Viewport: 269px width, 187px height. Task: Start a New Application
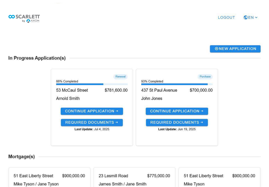(235, 49)
